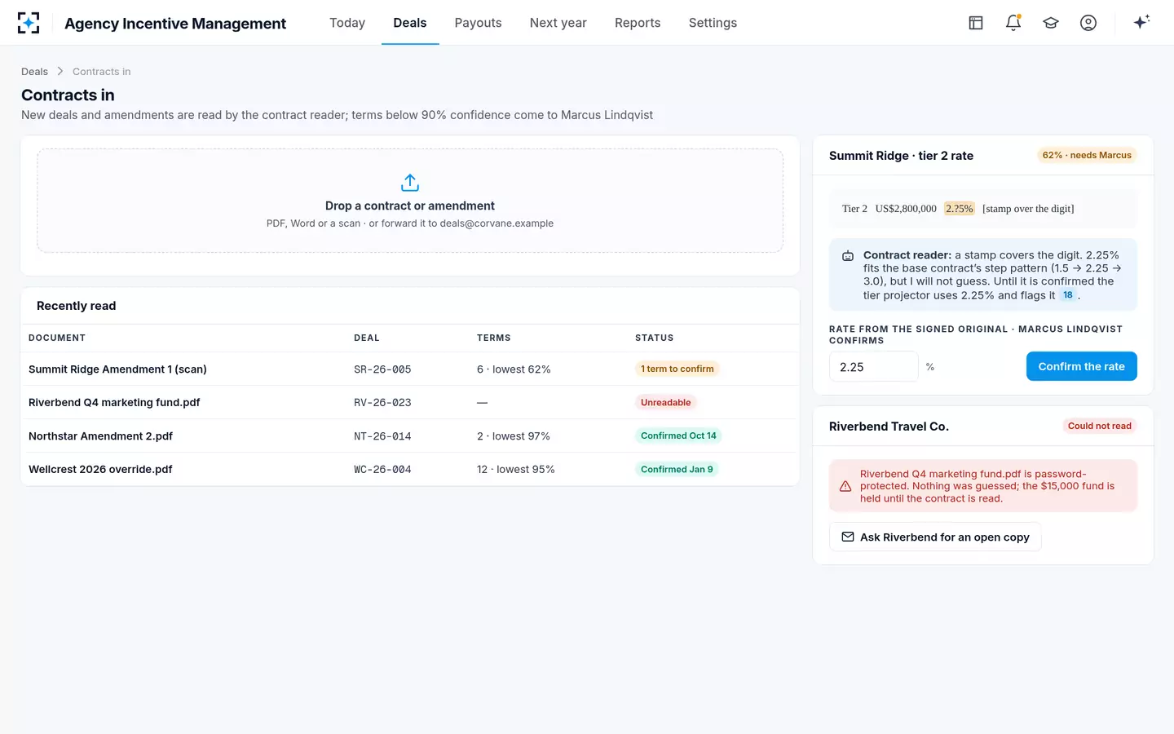Click the Agency Incentive Management logo icon
Screen dimensions: 1174x734
[29, 23]
